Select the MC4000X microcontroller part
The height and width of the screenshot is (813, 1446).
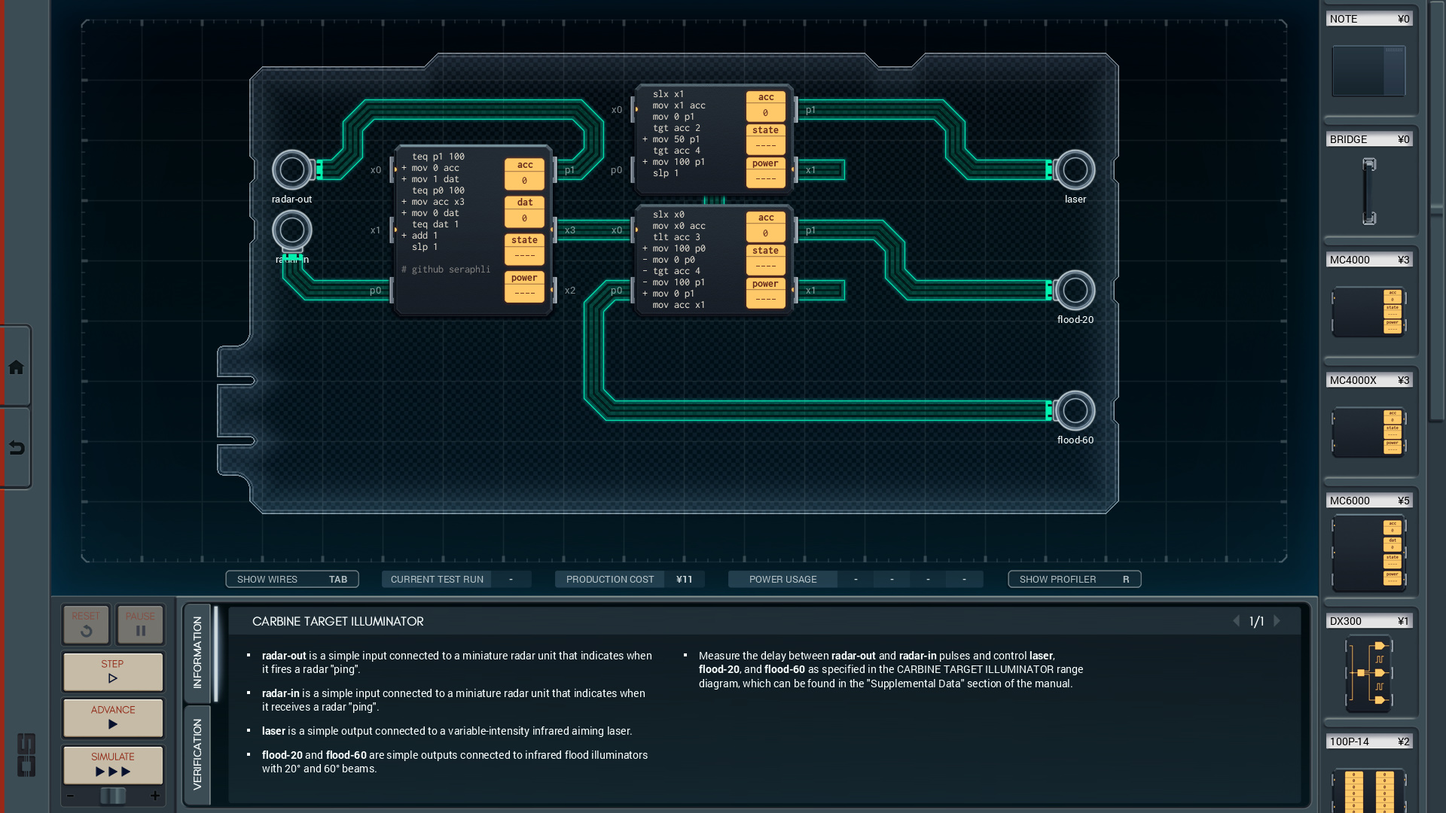click(x=1368, y=431)
